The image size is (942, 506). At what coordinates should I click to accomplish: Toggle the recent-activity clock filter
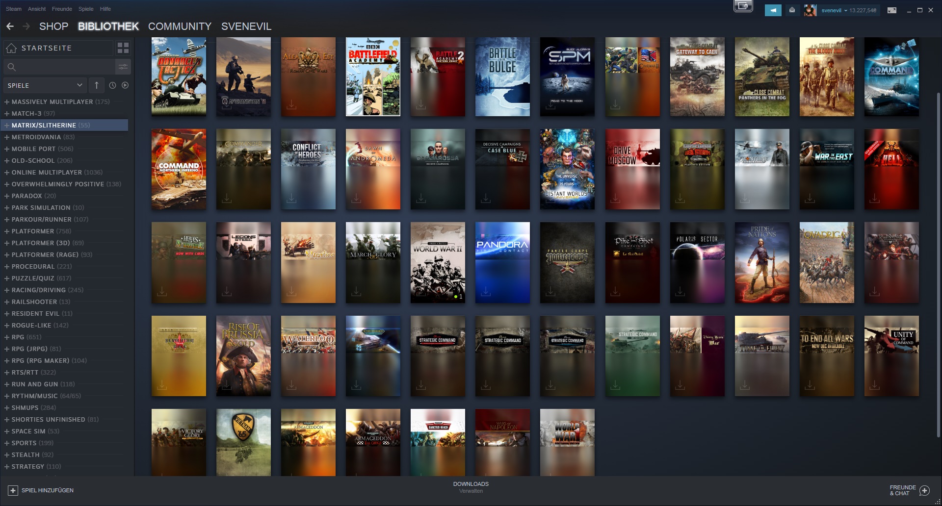[x=112, y=85]
